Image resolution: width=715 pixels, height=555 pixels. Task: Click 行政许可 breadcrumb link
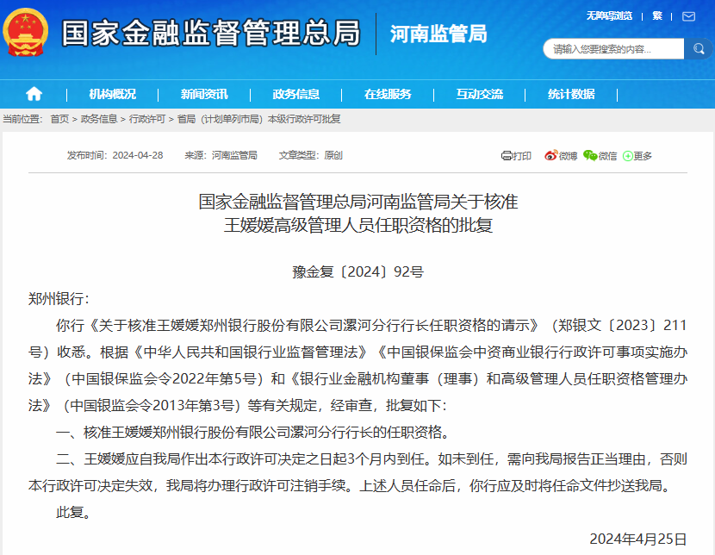tap(147, 119)
